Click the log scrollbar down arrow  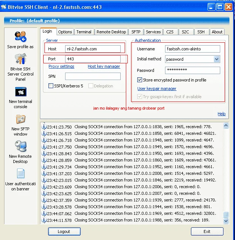[x=226, y=221]
